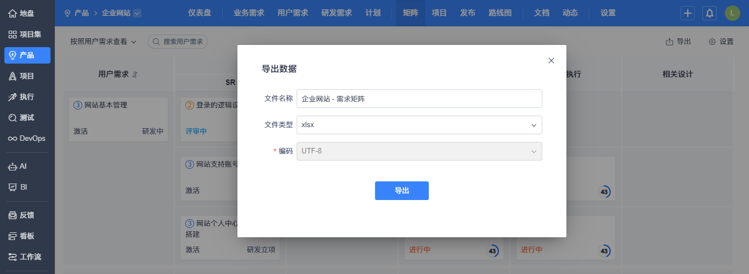Go to 研发需求 tab

coord(337,13)
